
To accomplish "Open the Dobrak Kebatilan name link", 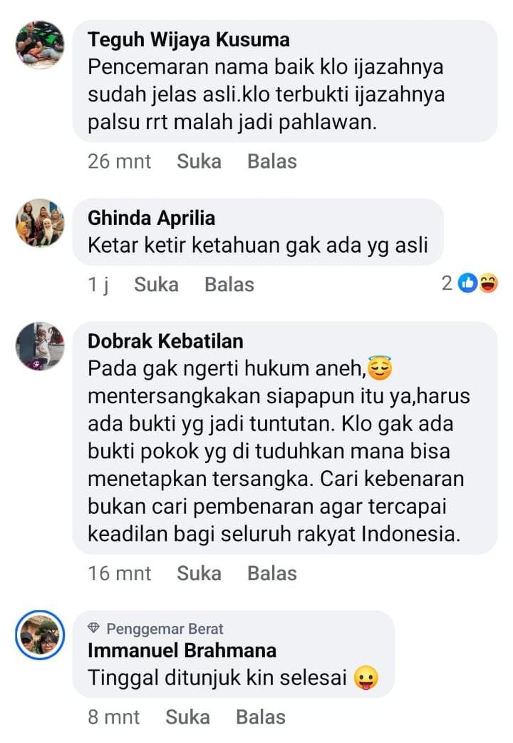I will (x=165, y=341).
